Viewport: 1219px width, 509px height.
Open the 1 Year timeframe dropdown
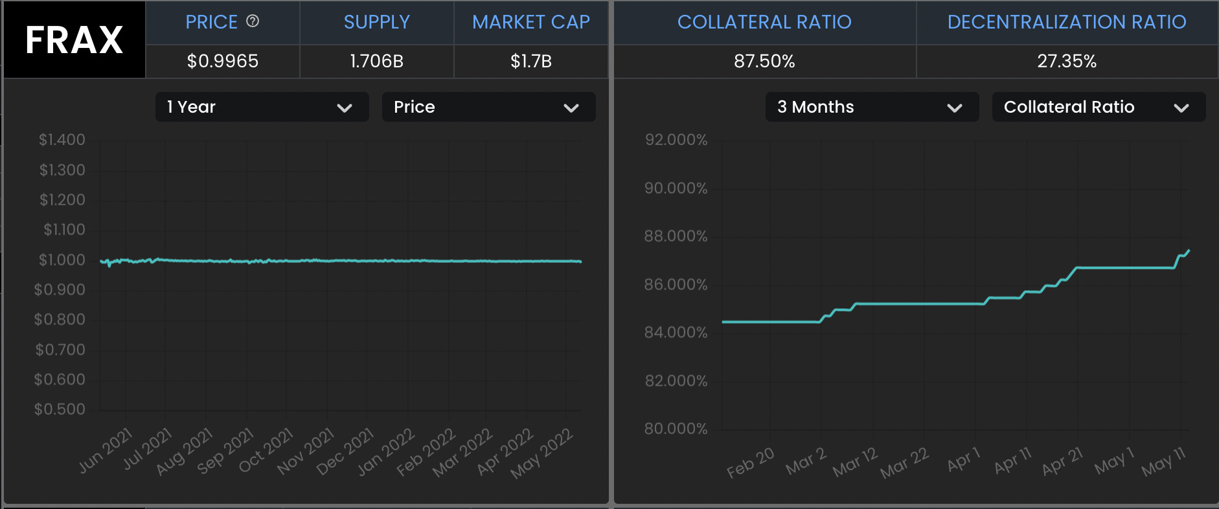[262, 107]
